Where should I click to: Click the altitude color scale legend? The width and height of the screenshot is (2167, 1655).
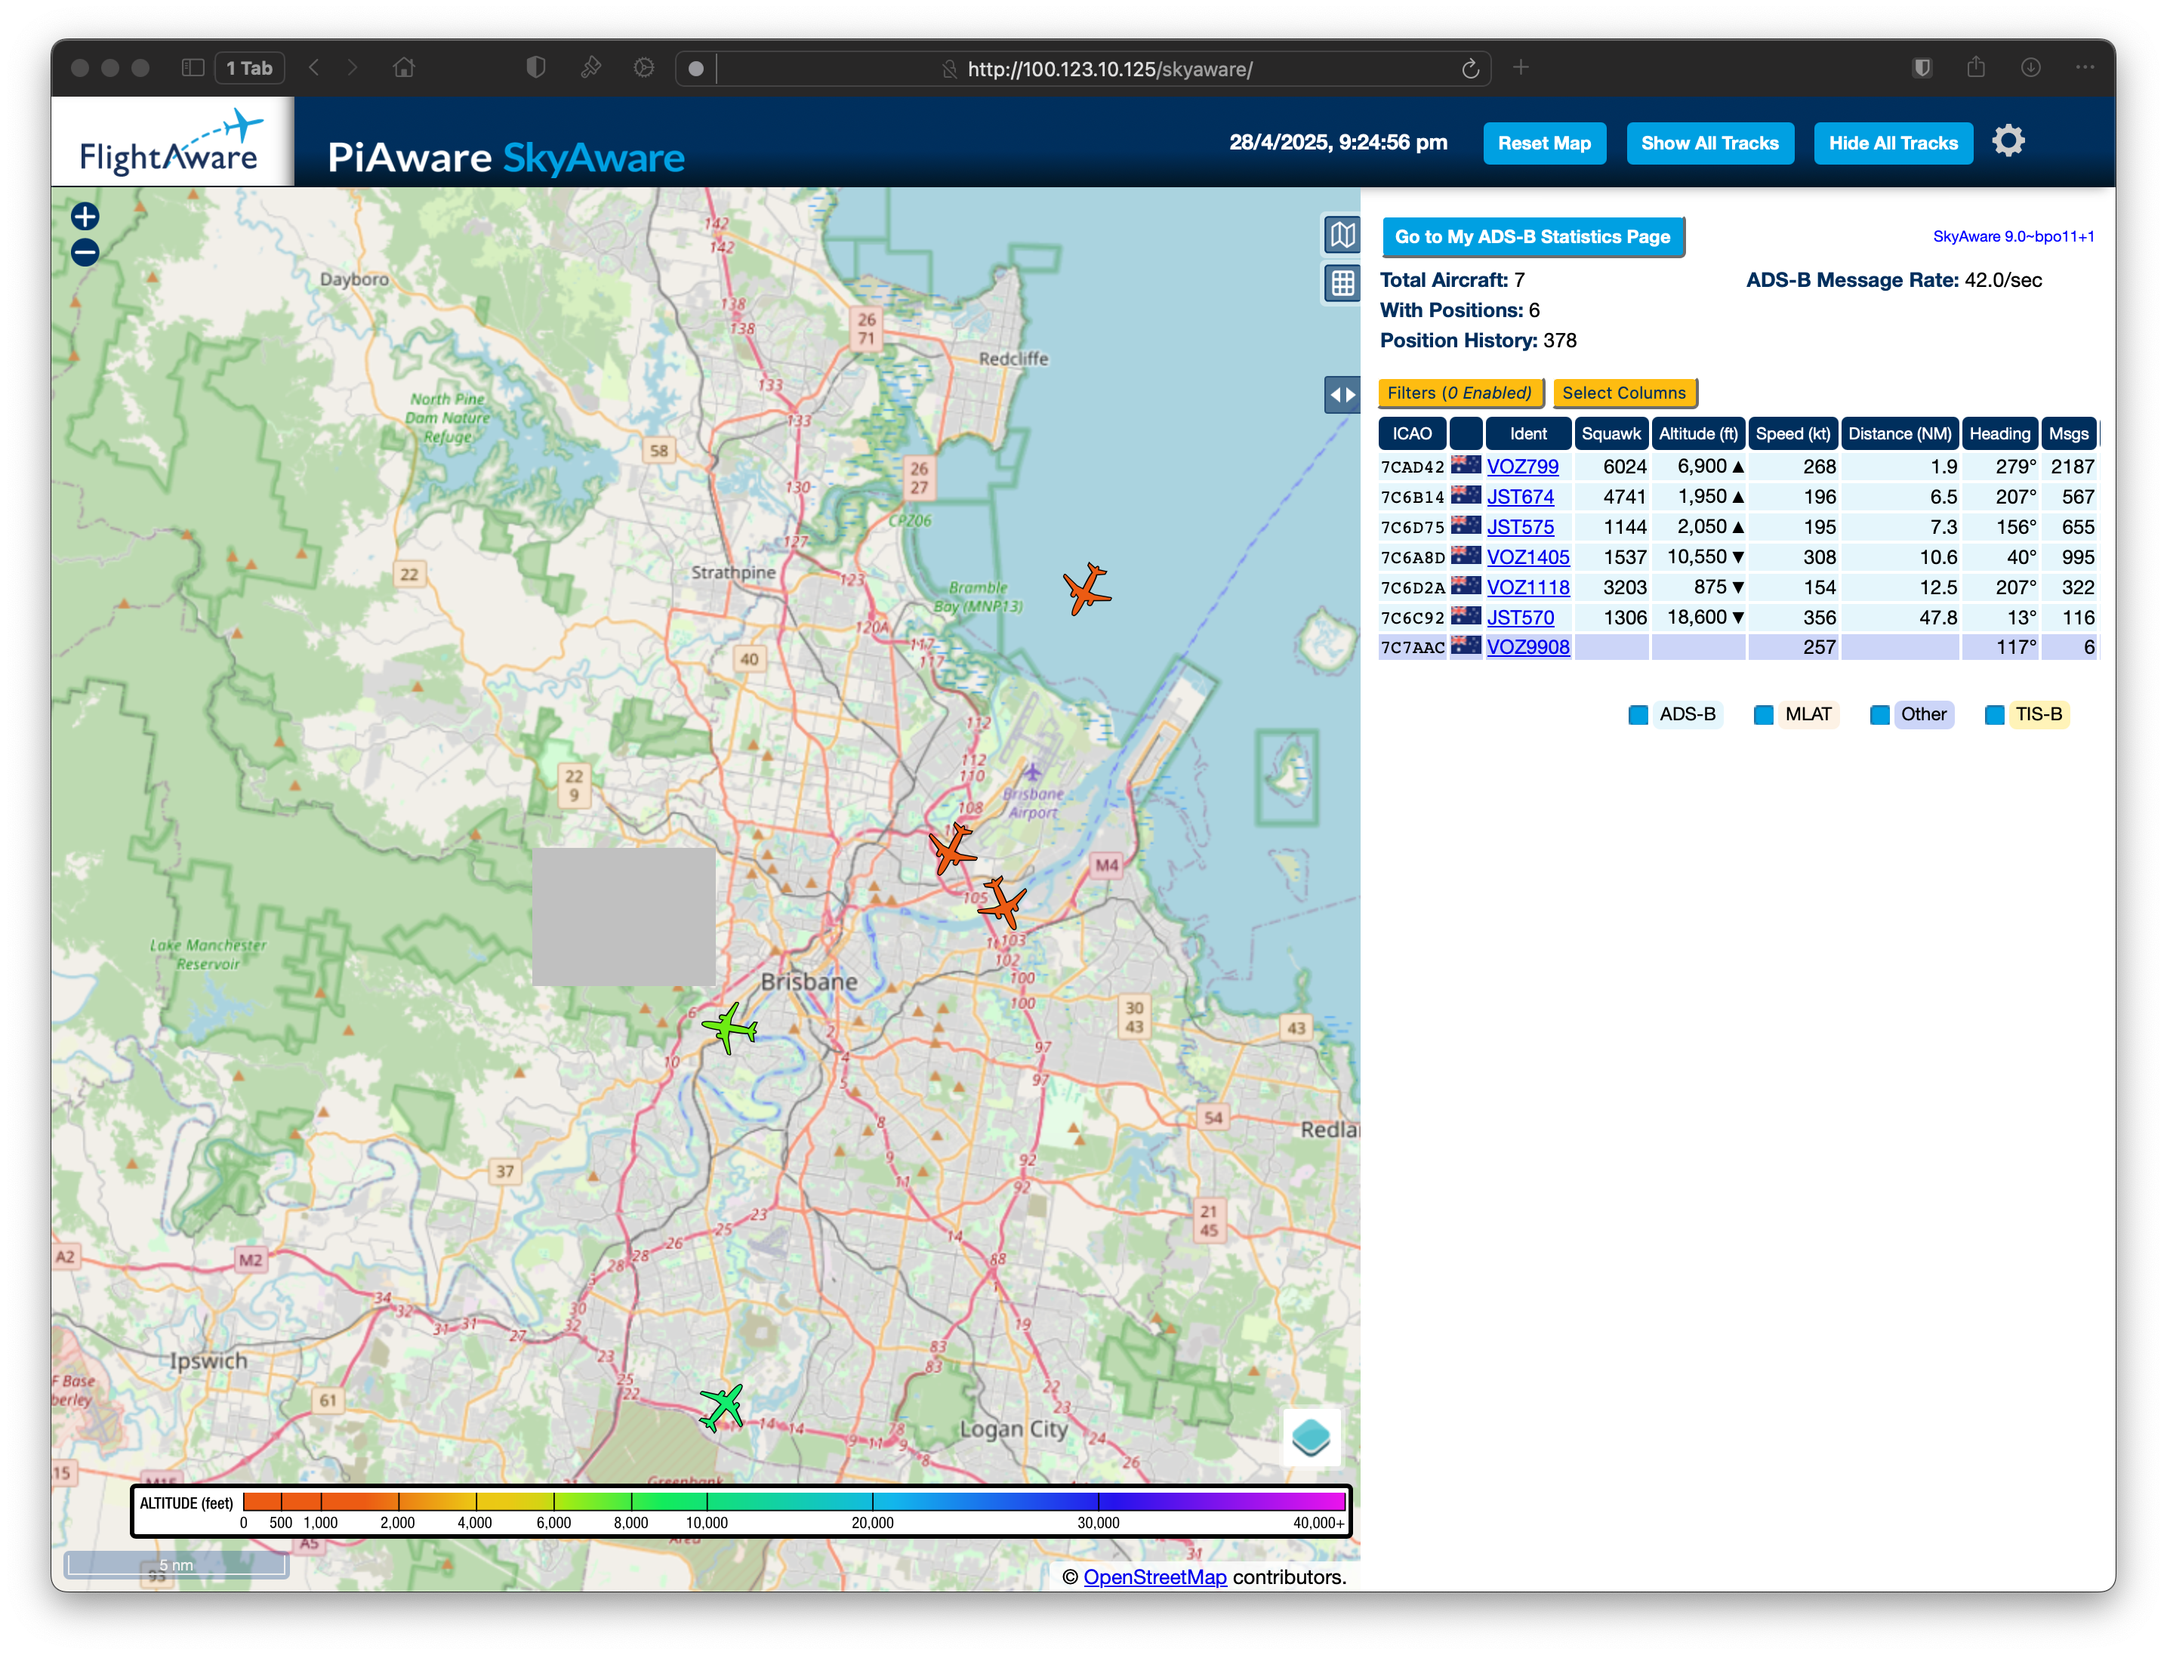tap(741, 1512)
